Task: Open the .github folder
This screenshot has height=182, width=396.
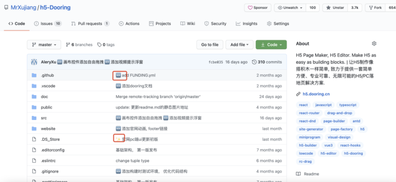Action: pyautogui.click(x=47, y=75)
